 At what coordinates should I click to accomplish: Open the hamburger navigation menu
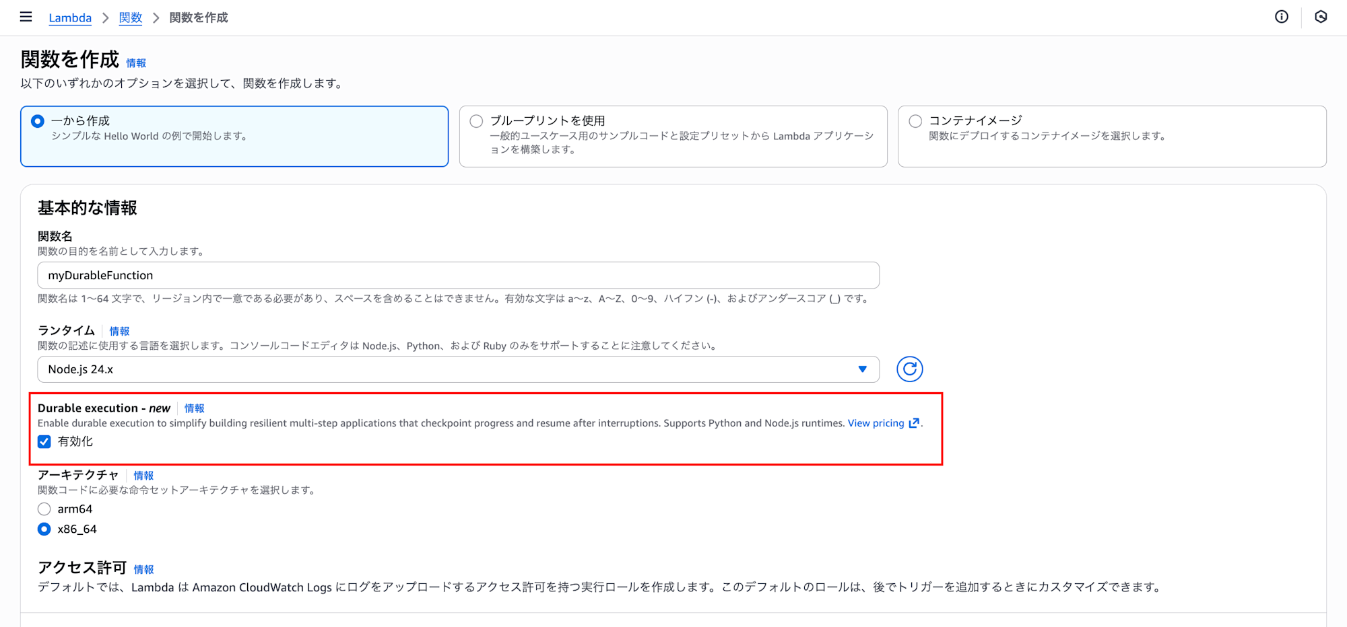click(26, 17)
